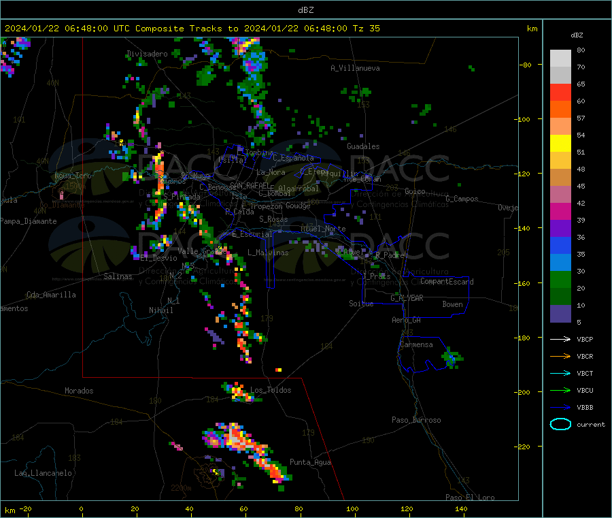The image size is (612, 518).
Task: Click the 80 dBZ light gray swatch
Action: coord(560,59)
